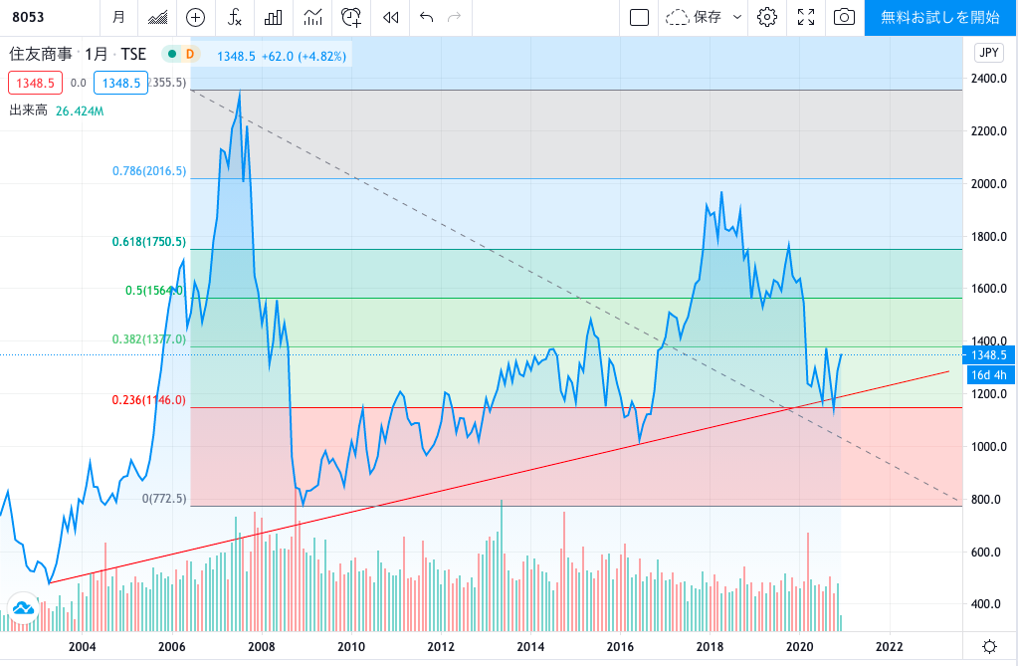Open the monthly (月) interval selector
The height and width of the screenshot is (666, 1018).
(118, 18)
